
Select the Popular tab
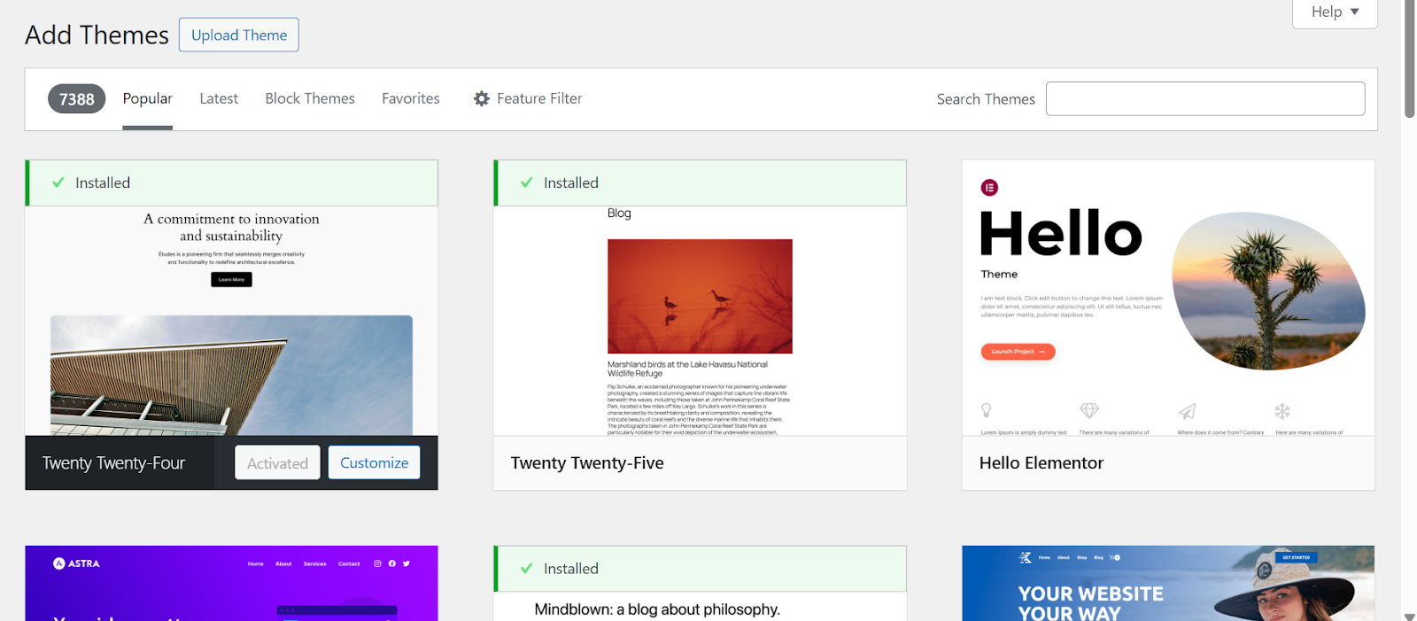tap(148, 98)
